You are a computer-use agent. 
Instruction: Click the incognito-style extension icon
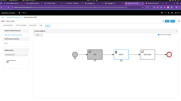pyautogui.click(x=147, y=7)
